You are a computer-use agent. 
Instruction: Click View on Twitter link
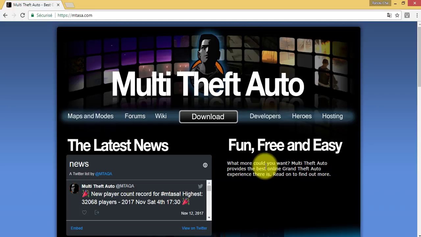coord(194,228)
